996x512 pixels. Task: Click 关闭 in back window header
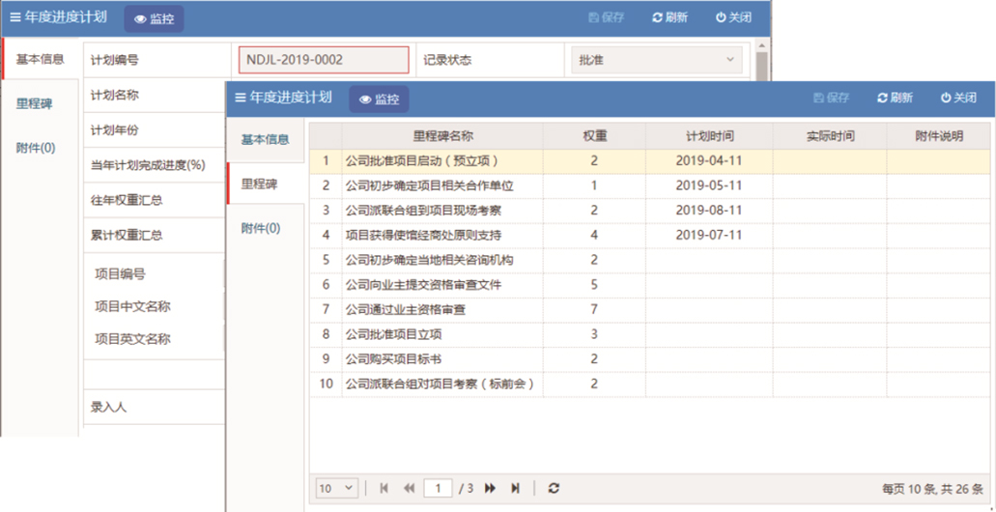[733, 17]
